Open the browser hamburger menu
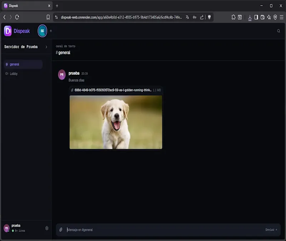 [x=282, y=17]
